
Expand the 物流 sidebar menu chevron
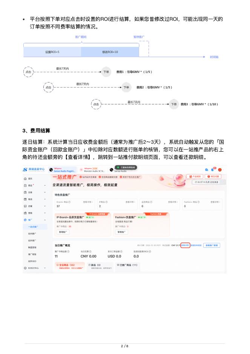pos(45,199)
